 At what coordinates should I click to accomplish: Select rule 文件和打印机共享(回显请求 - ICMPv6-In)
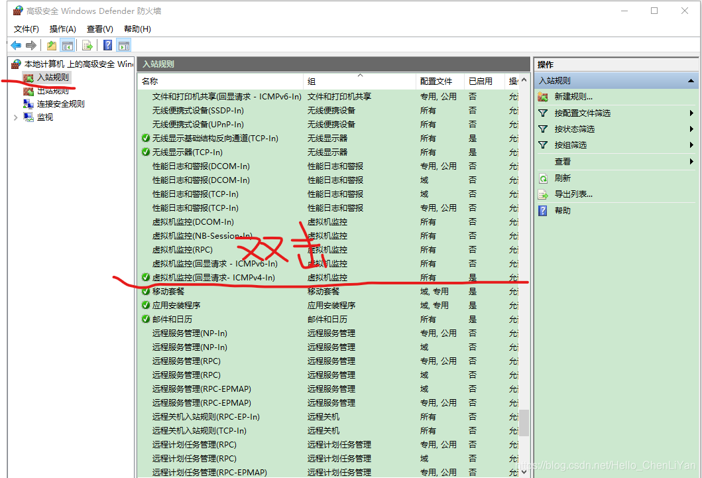click(227, 97)
